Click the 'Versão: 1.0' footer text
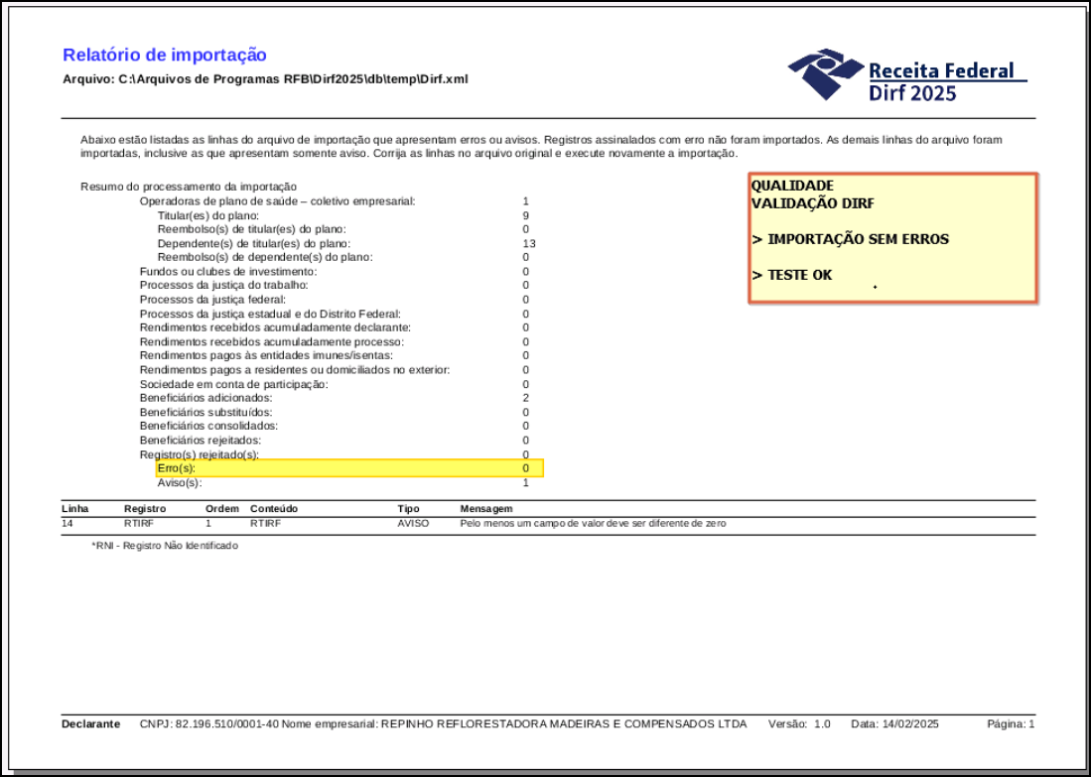Screen dimensions: 1091x777 tap(799, 724)
